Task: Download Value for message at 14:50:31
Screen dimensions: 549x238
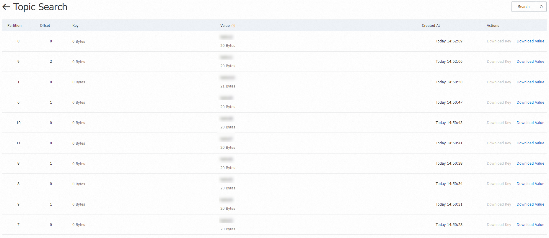Action: (530, 204)
